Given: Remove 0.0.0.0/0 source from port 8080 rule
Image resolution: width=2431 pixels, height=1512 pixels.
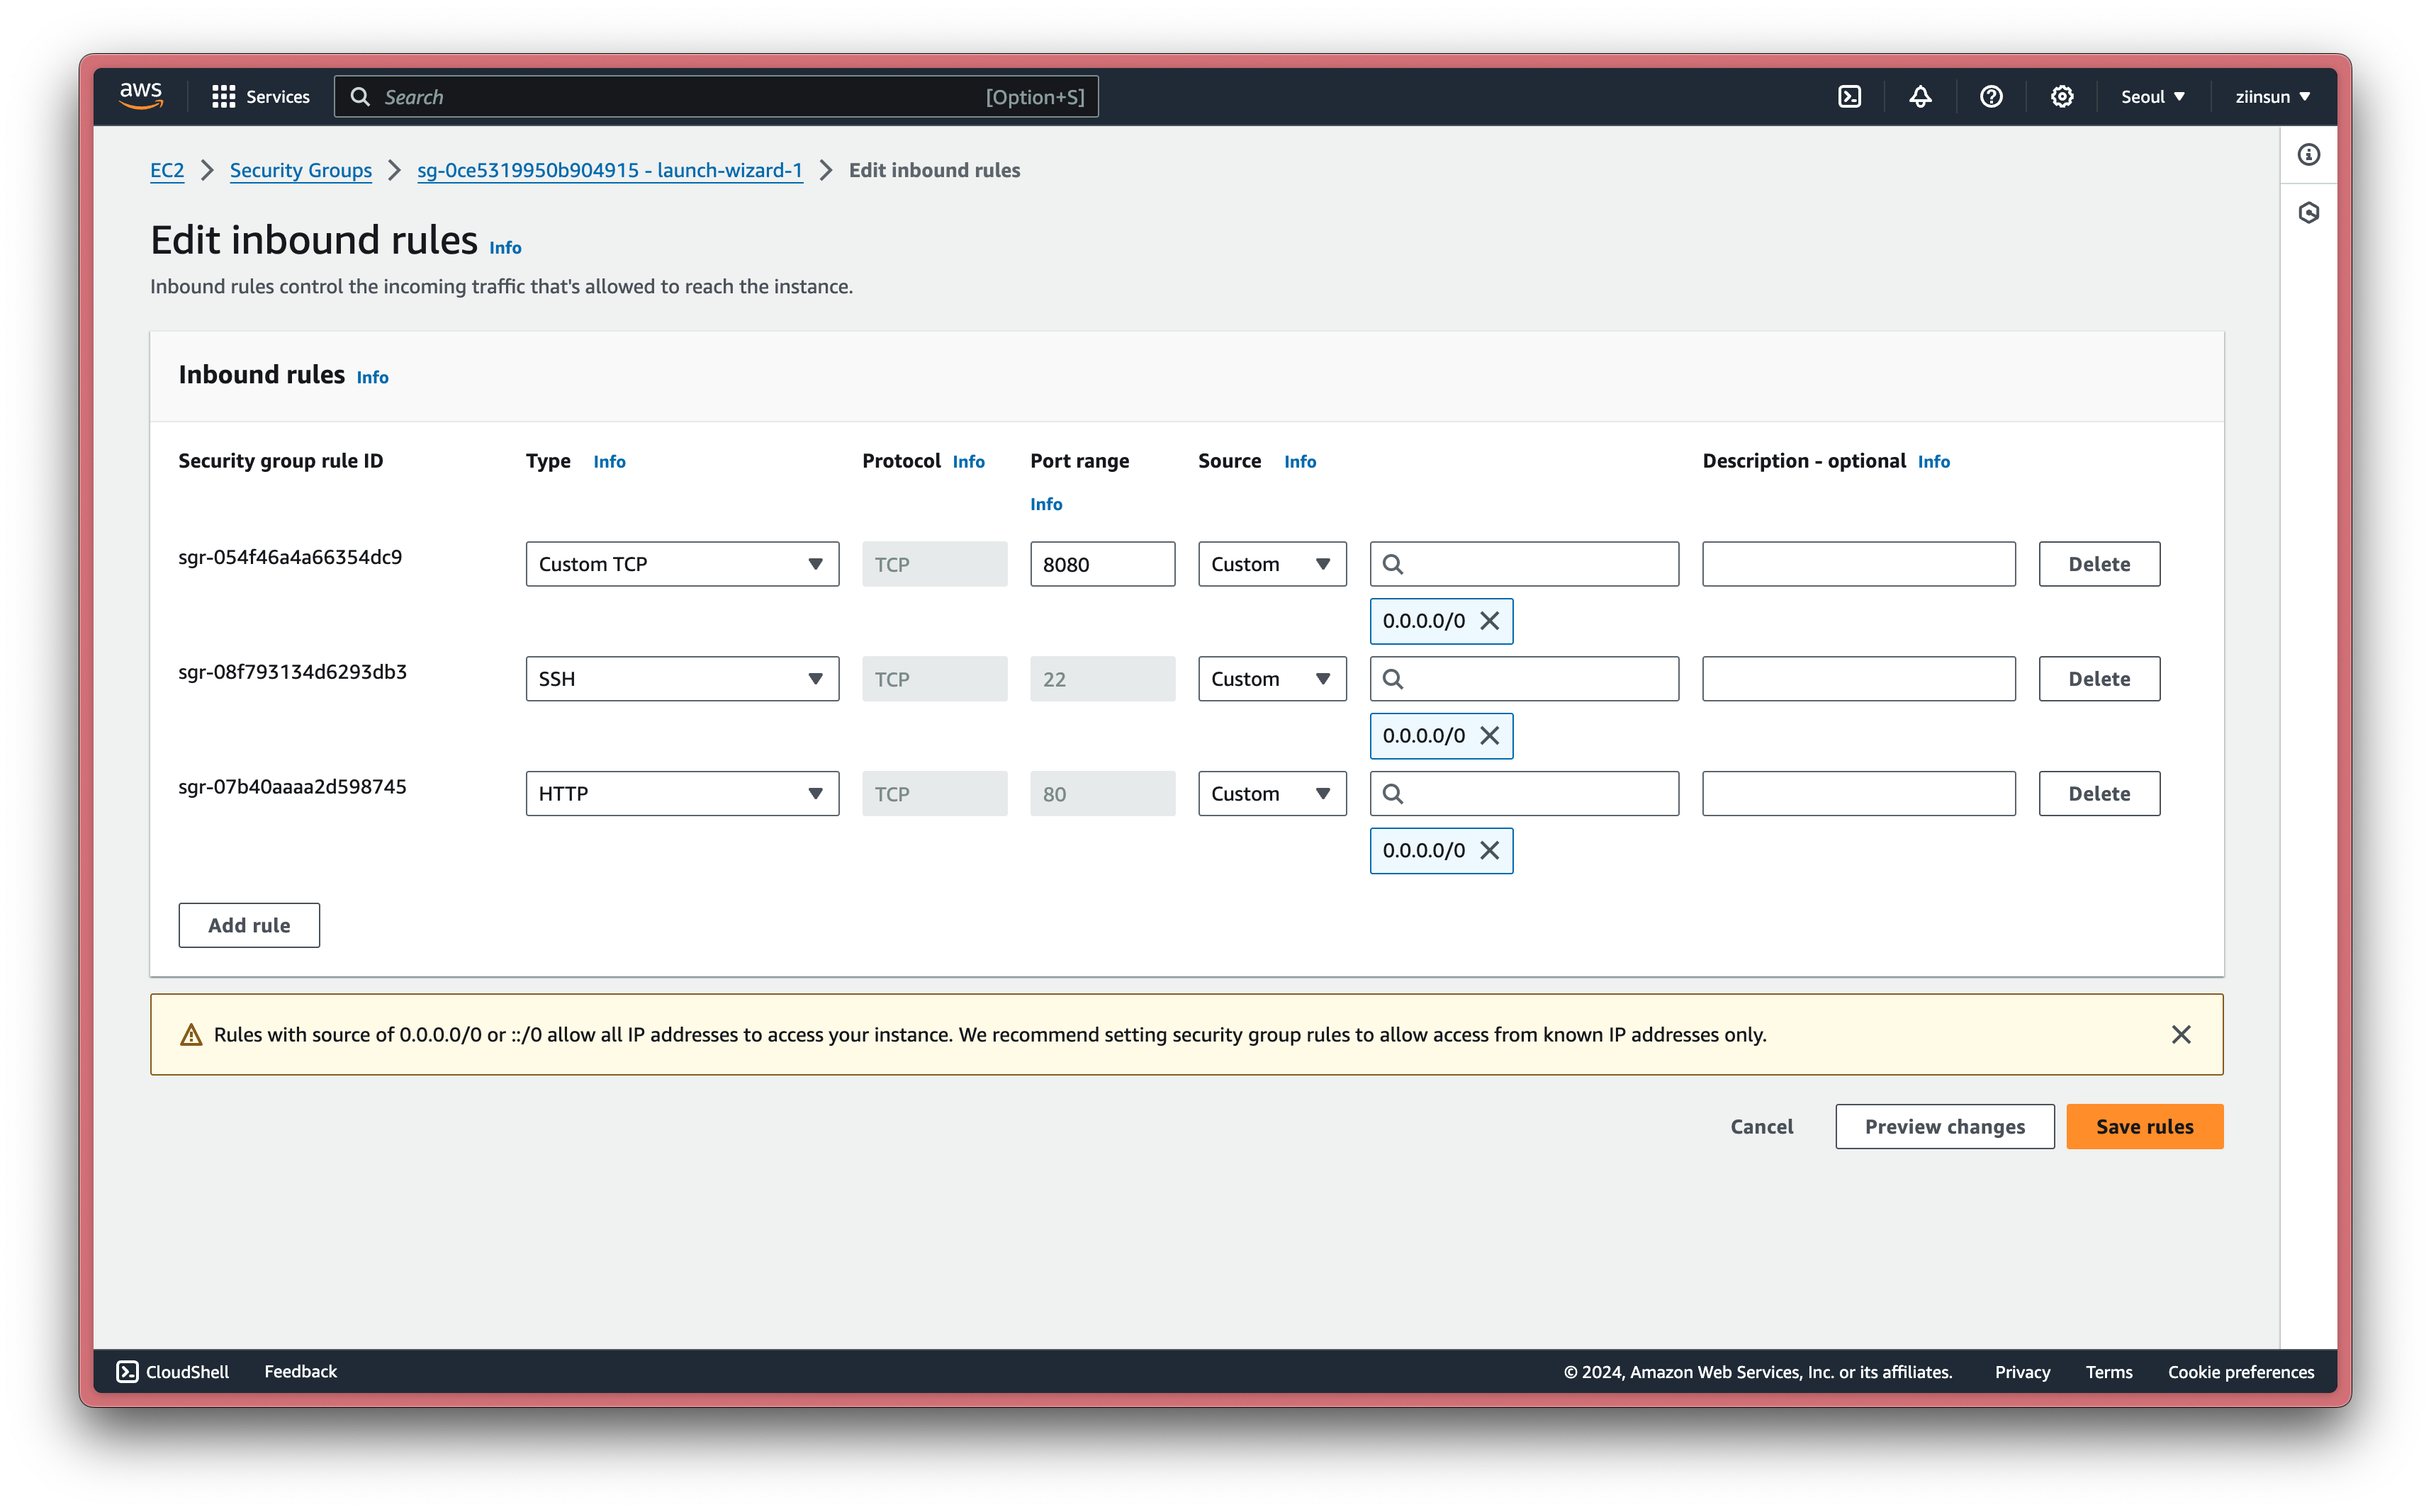Looking at the screenshot, I should pyautogui.click(x=1489, y=621).
